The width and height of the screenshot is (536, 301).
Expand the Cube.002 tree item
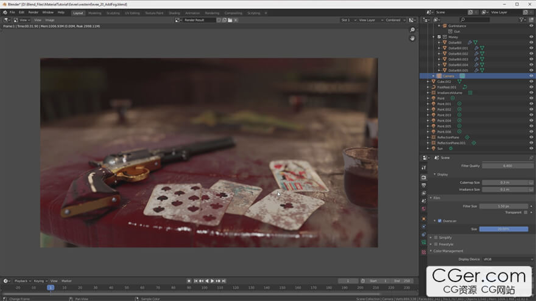click(x=428, y=81)
